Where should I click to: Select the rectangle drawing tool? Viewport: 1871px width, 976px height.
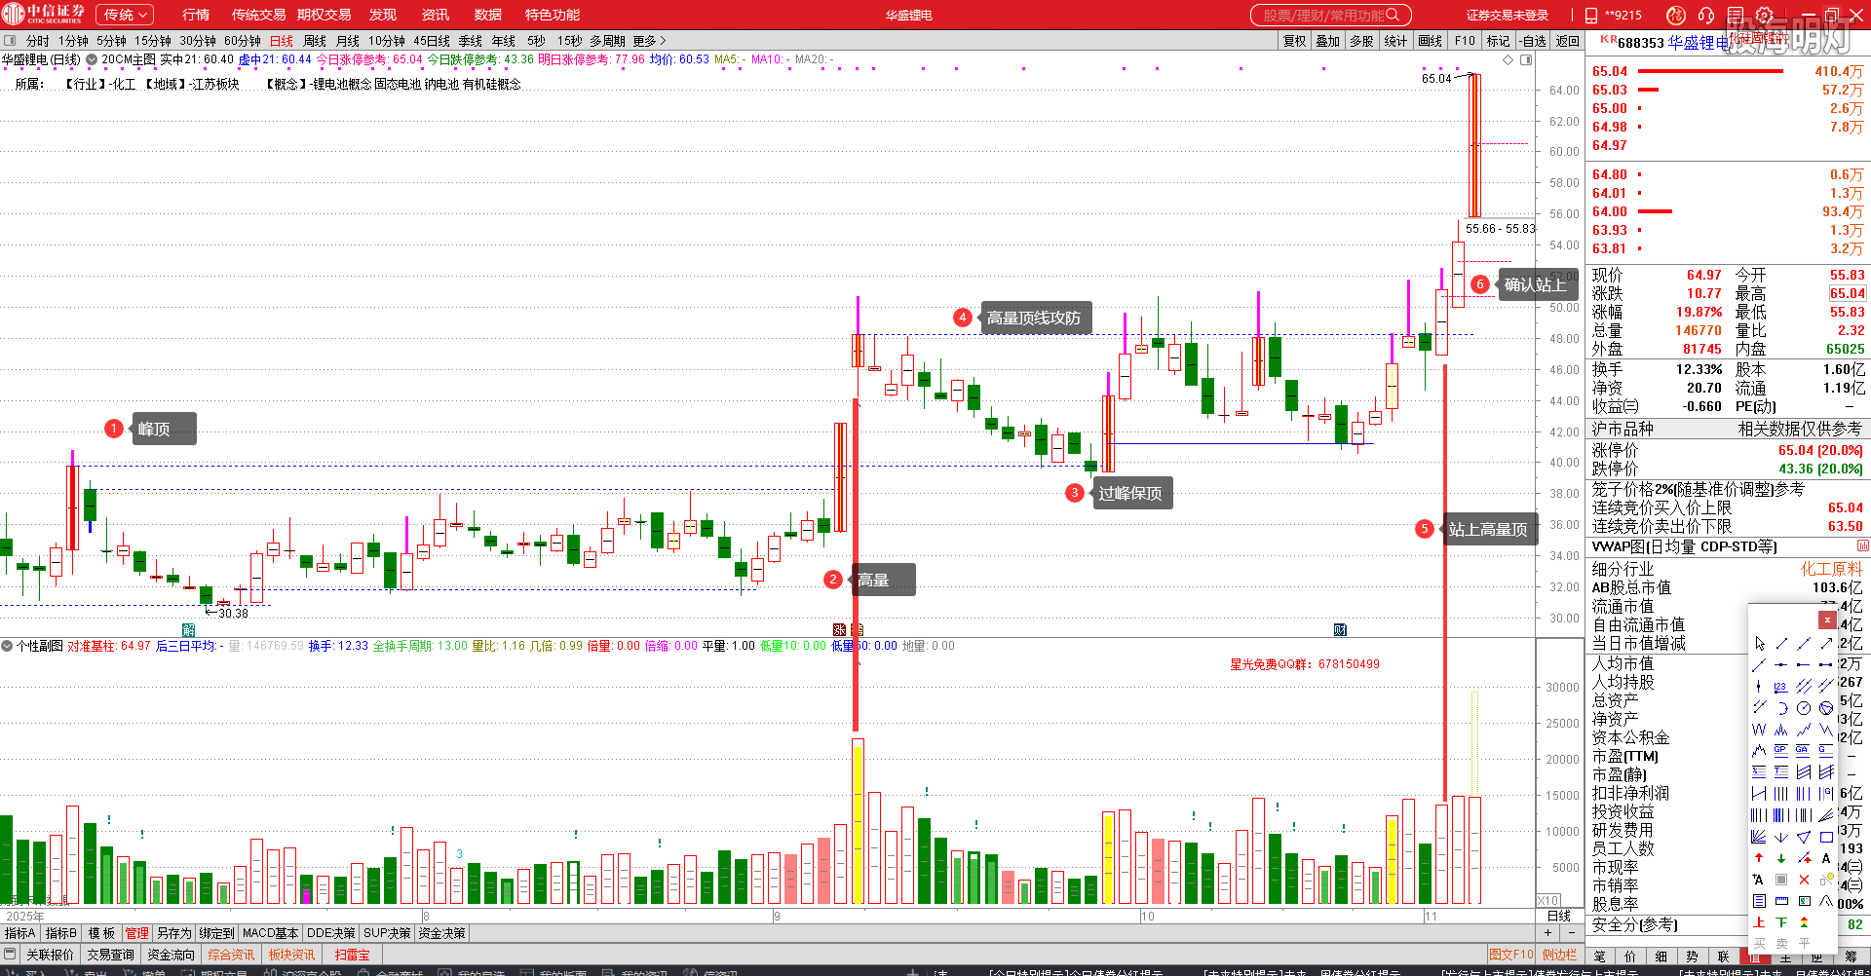(1826, 837)
